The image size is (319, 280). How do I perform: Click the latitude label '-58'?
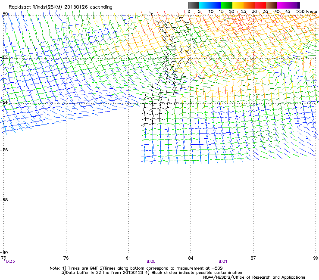click(x=4, y=200)
